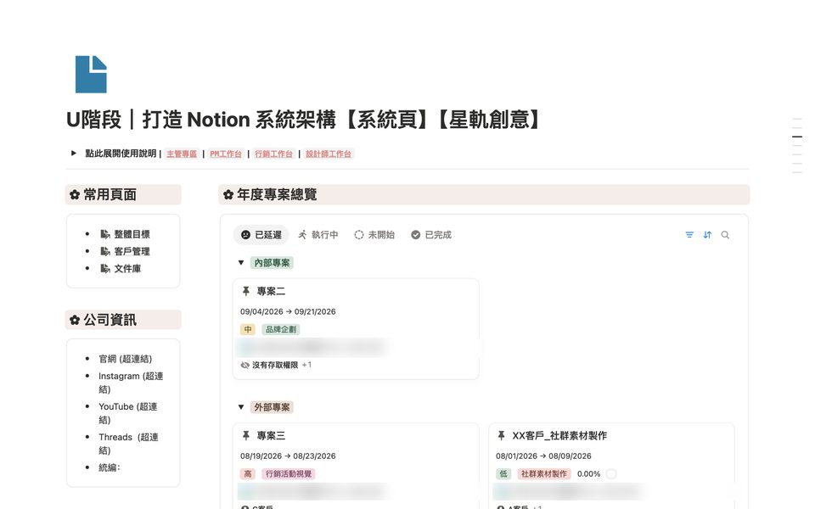Select the 已延遲 view tab
815x509 pixels.
point(261,235)
